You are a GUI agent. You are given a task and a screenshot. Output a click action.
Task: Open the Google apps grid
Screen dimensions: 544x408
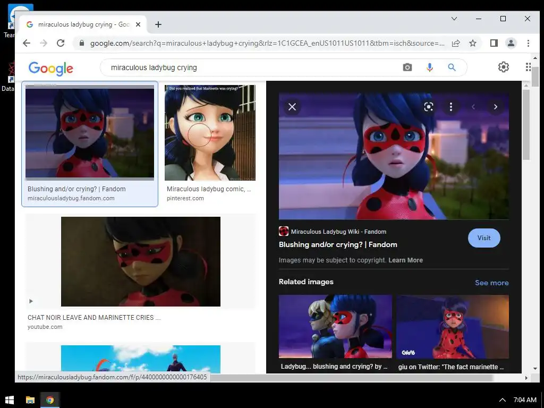tap(528, 67)
